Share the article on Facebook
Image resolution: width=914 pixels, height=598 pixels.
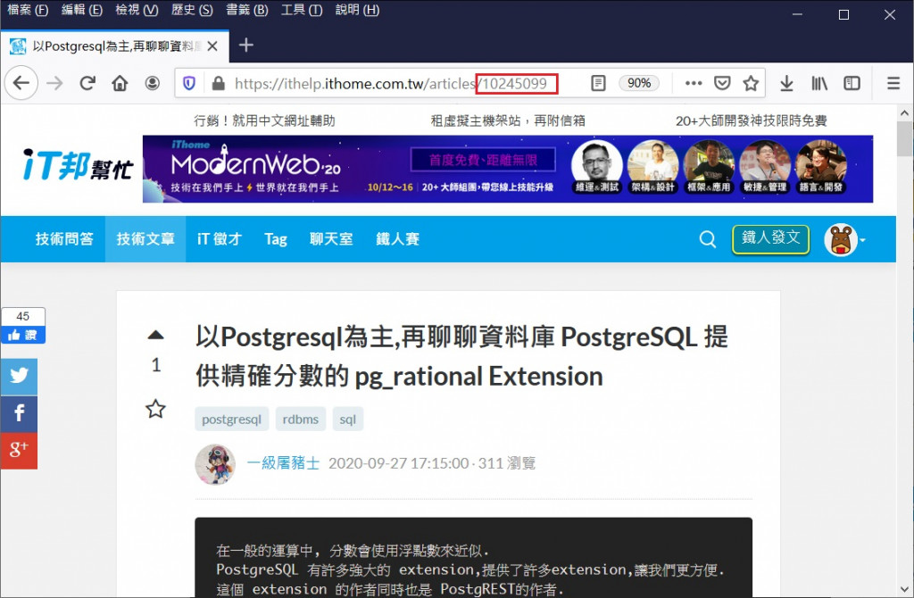(x=19, y=413)
